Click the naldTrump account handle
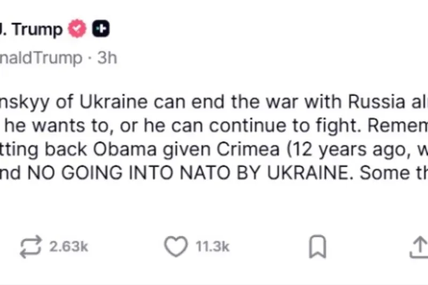 [x=41, y=58]
